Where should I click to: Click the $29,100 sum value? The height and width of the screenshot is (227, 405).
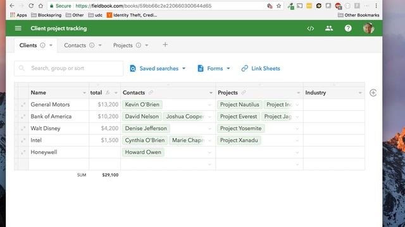(x=110, y=175)
